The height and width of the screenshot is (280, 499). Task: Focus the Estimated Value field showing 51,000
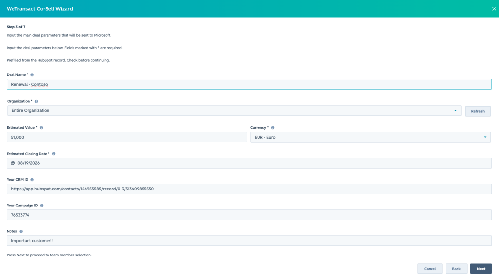click(127, 137)
